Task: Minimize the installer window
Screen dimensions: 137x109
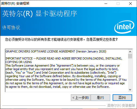Action: (x=106, y=4)
